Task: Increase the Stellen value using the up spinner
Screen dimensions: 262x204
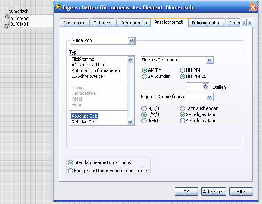Action: (205, 85)
